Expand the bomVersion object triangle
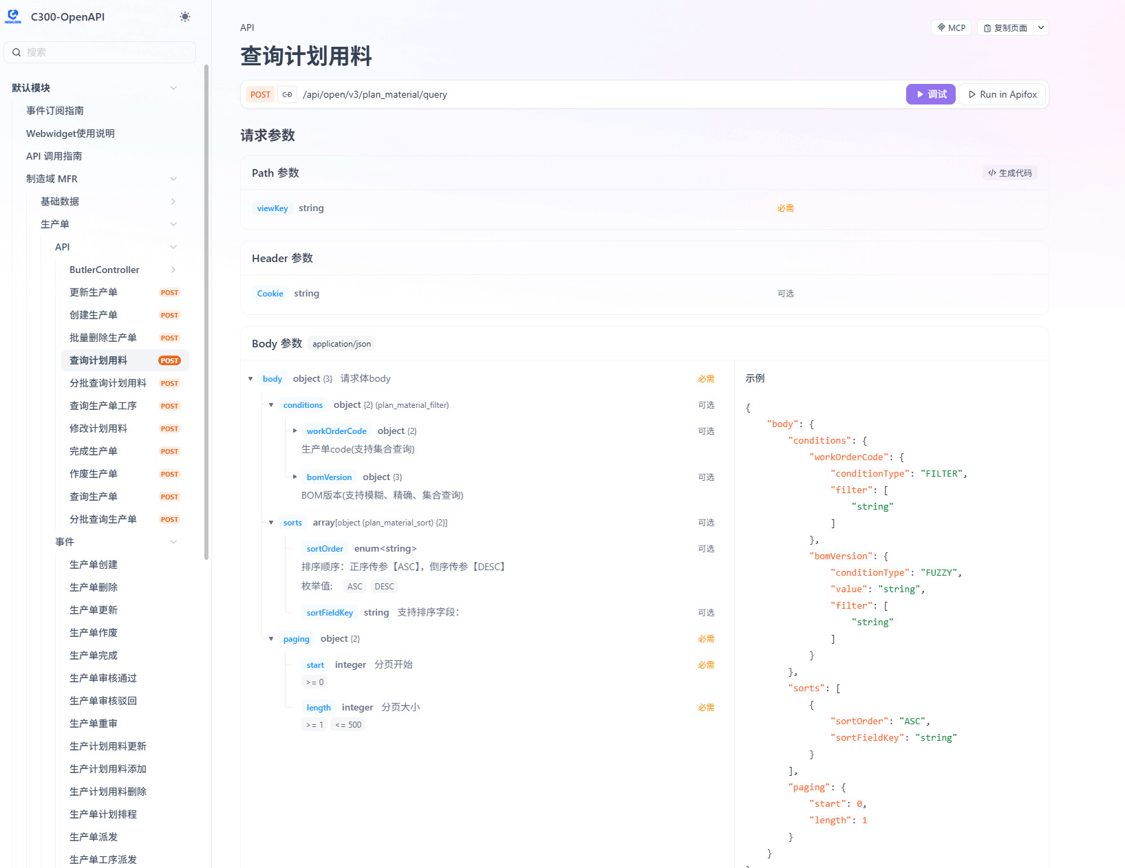This screenshot has height=868, width=1125. tap(294, 477)
